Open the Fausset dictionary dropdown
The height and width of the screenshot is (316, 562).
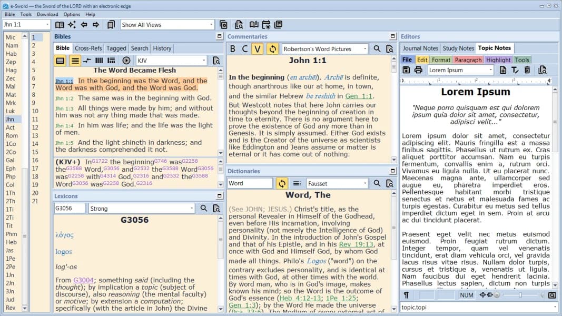[x=365, y=183]
